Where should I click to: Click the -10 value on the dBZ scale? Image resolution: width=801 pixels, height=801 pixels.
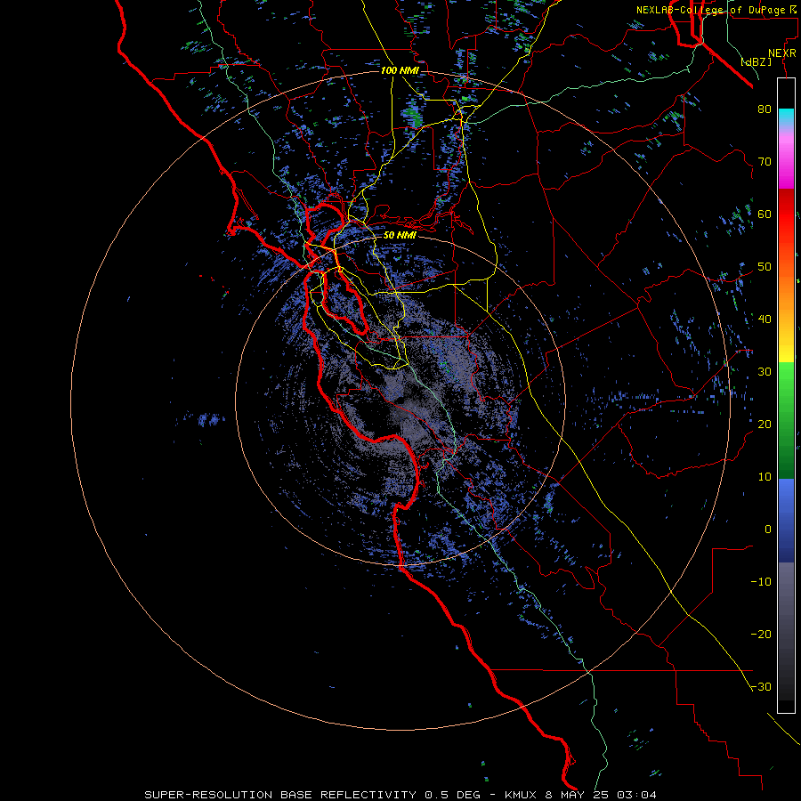pyautogui.click(x=761, y=582)
